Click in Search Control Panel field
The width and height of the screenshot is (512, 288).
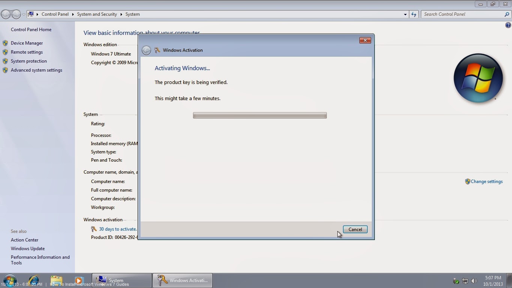(x=463, y=14)
